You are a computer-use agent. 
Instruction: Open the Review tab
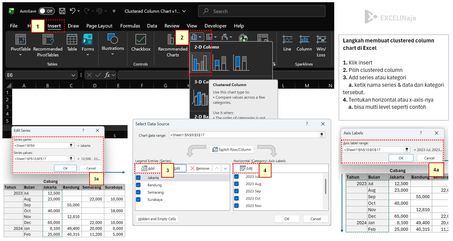[172, 26]
